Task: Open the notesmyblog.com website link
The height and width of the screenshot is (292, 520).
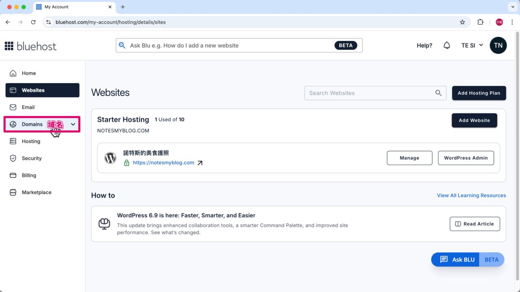Action: tap(163, 162)
